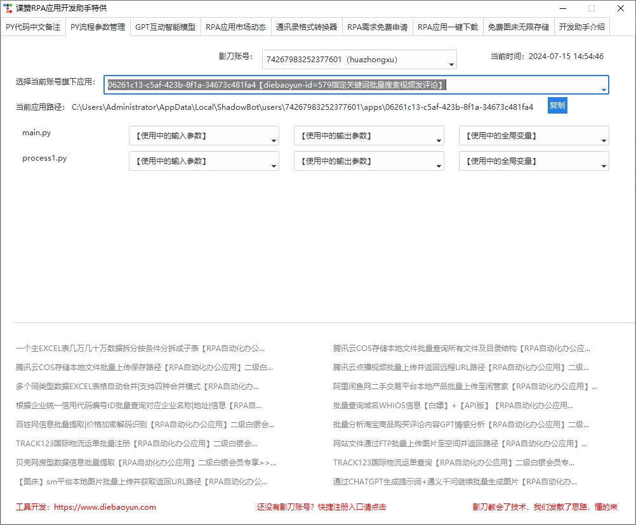
Task: Open TRACK123国际物流运单查询 link
Action: click(453, 463)
